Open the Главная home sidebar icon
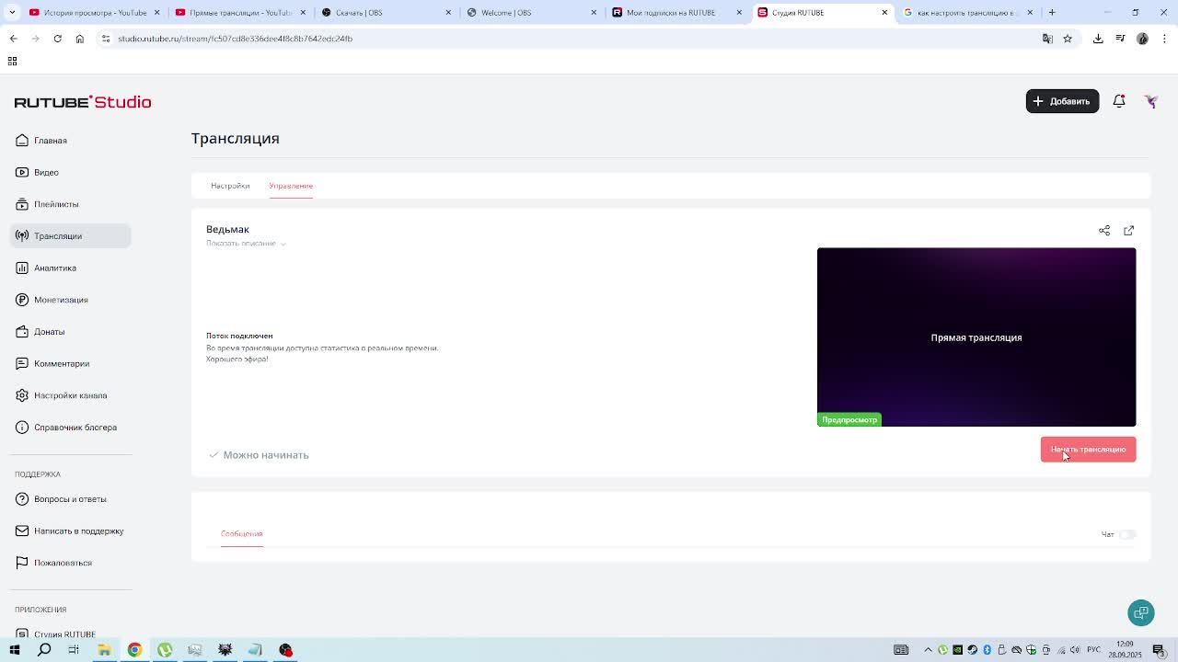The width and height of the screenshot is (1178, 662). click(x=22, y=141)
